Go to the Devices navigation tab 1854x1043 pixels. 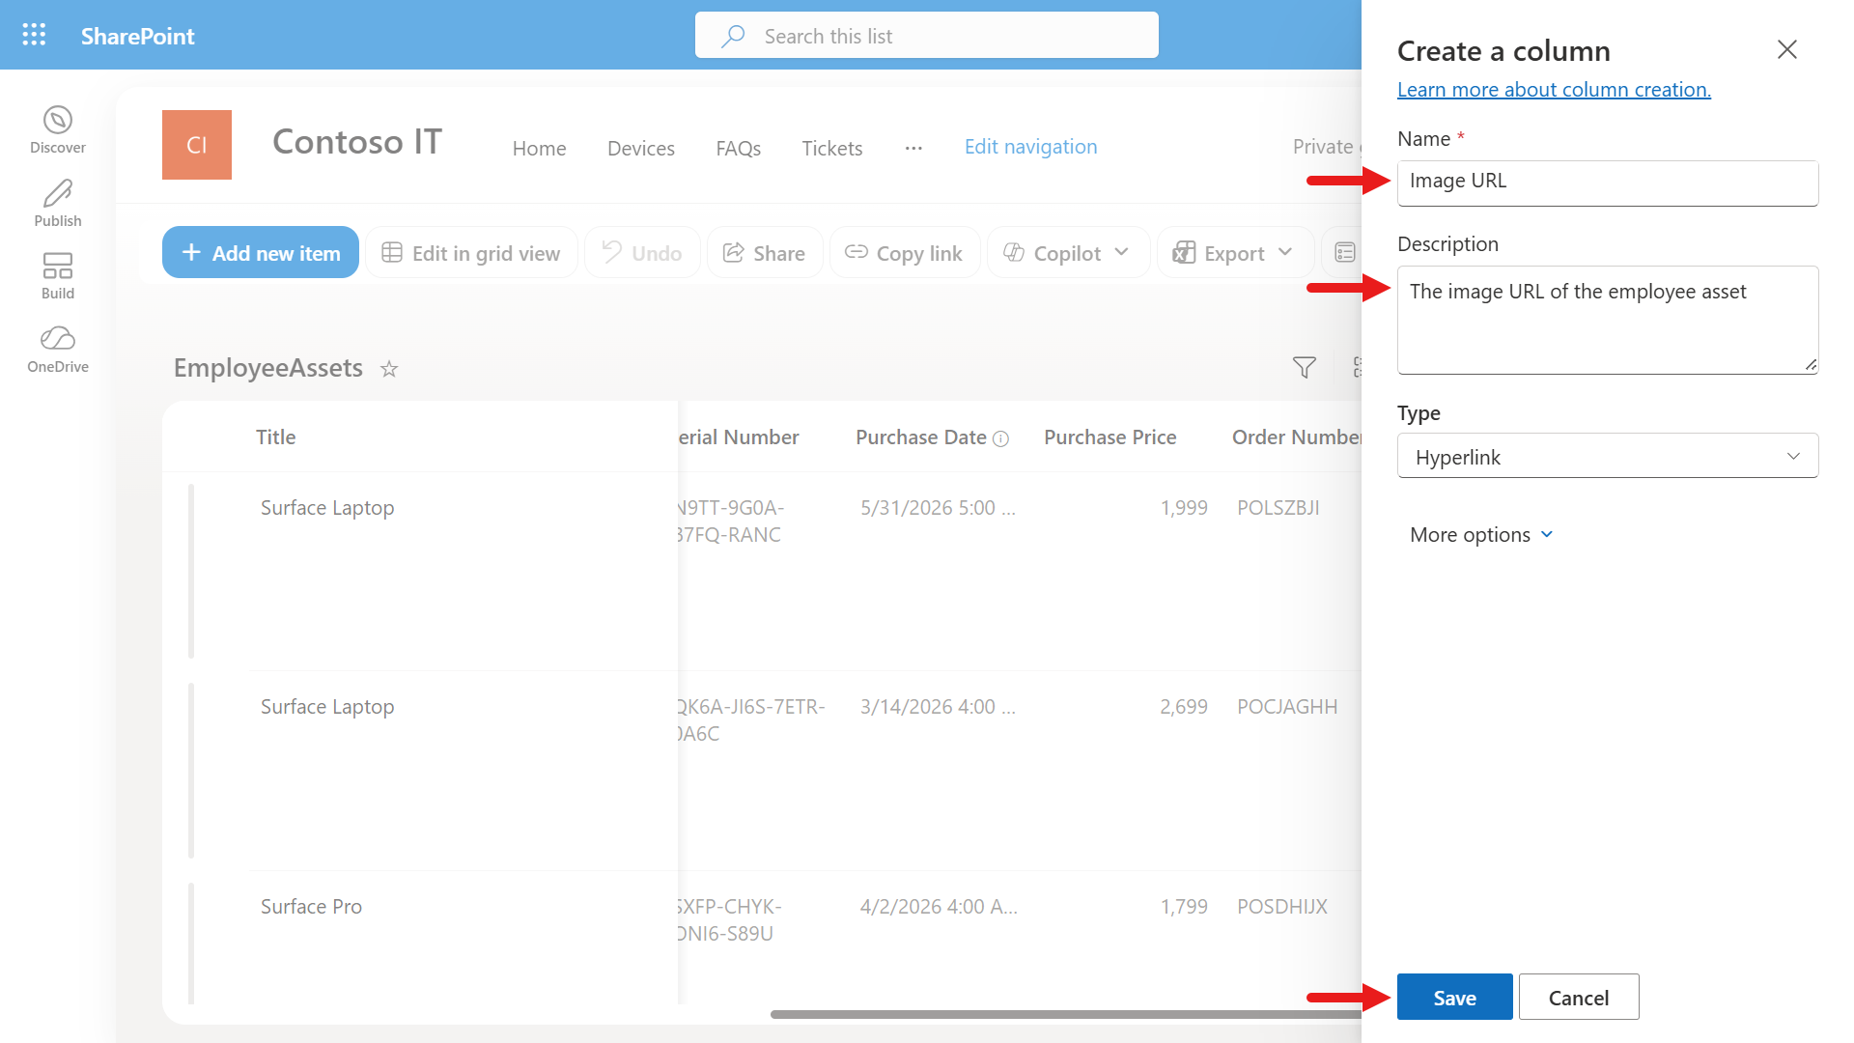(x=641, y=148)
